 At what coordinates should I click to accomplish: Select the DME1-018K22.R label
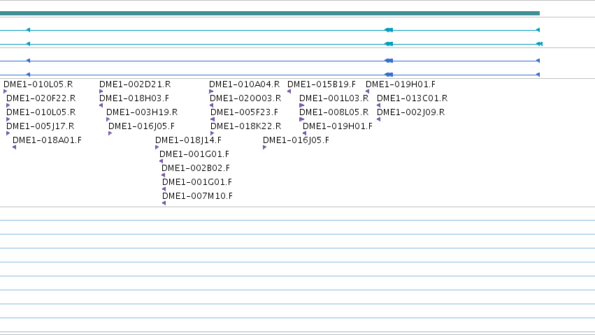[246, 126]
